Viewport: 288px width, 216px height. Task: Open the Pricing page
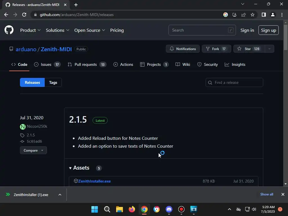[x=117, y=30]
